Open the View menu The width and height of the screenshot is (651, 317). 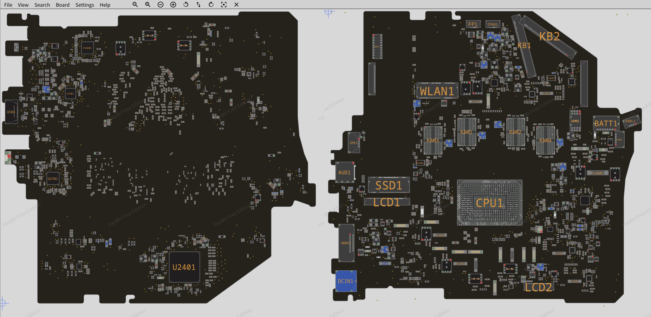click(x=23, y=5)
